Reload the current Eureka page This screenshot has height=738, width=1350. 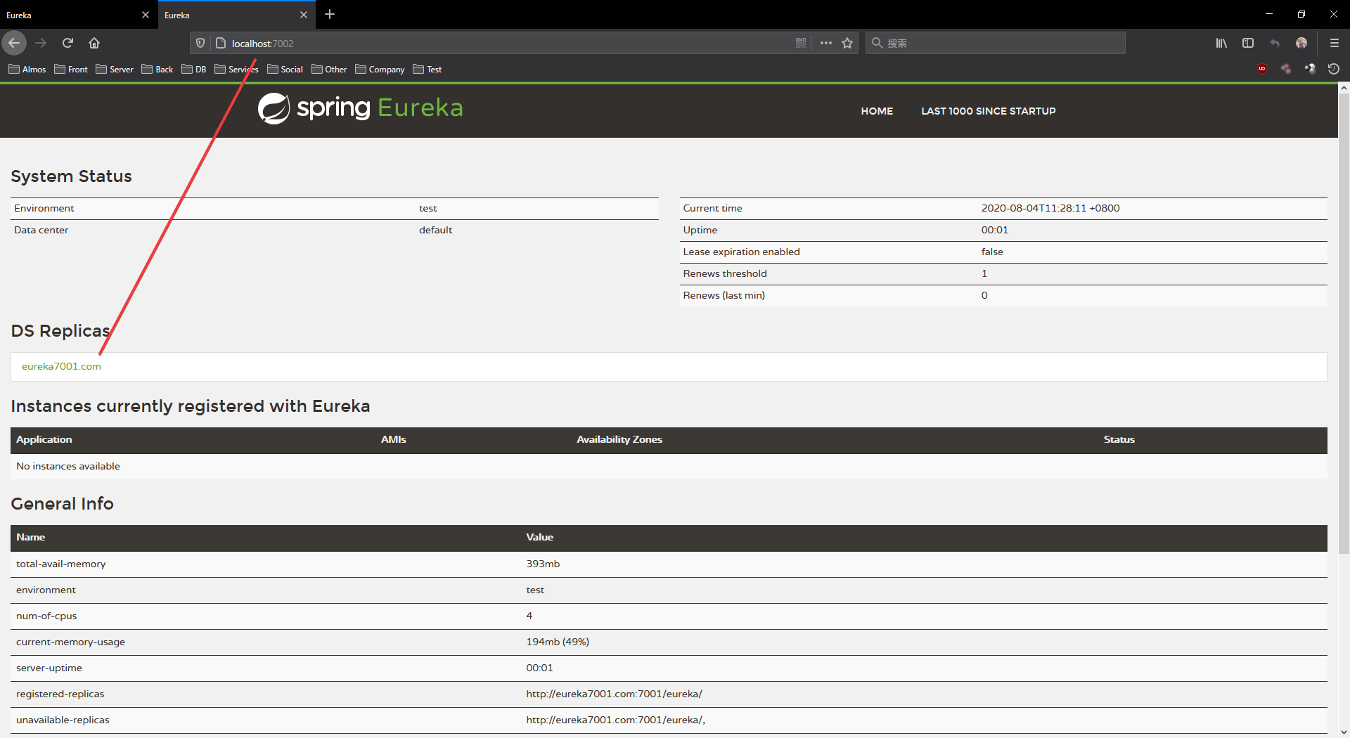67,43
